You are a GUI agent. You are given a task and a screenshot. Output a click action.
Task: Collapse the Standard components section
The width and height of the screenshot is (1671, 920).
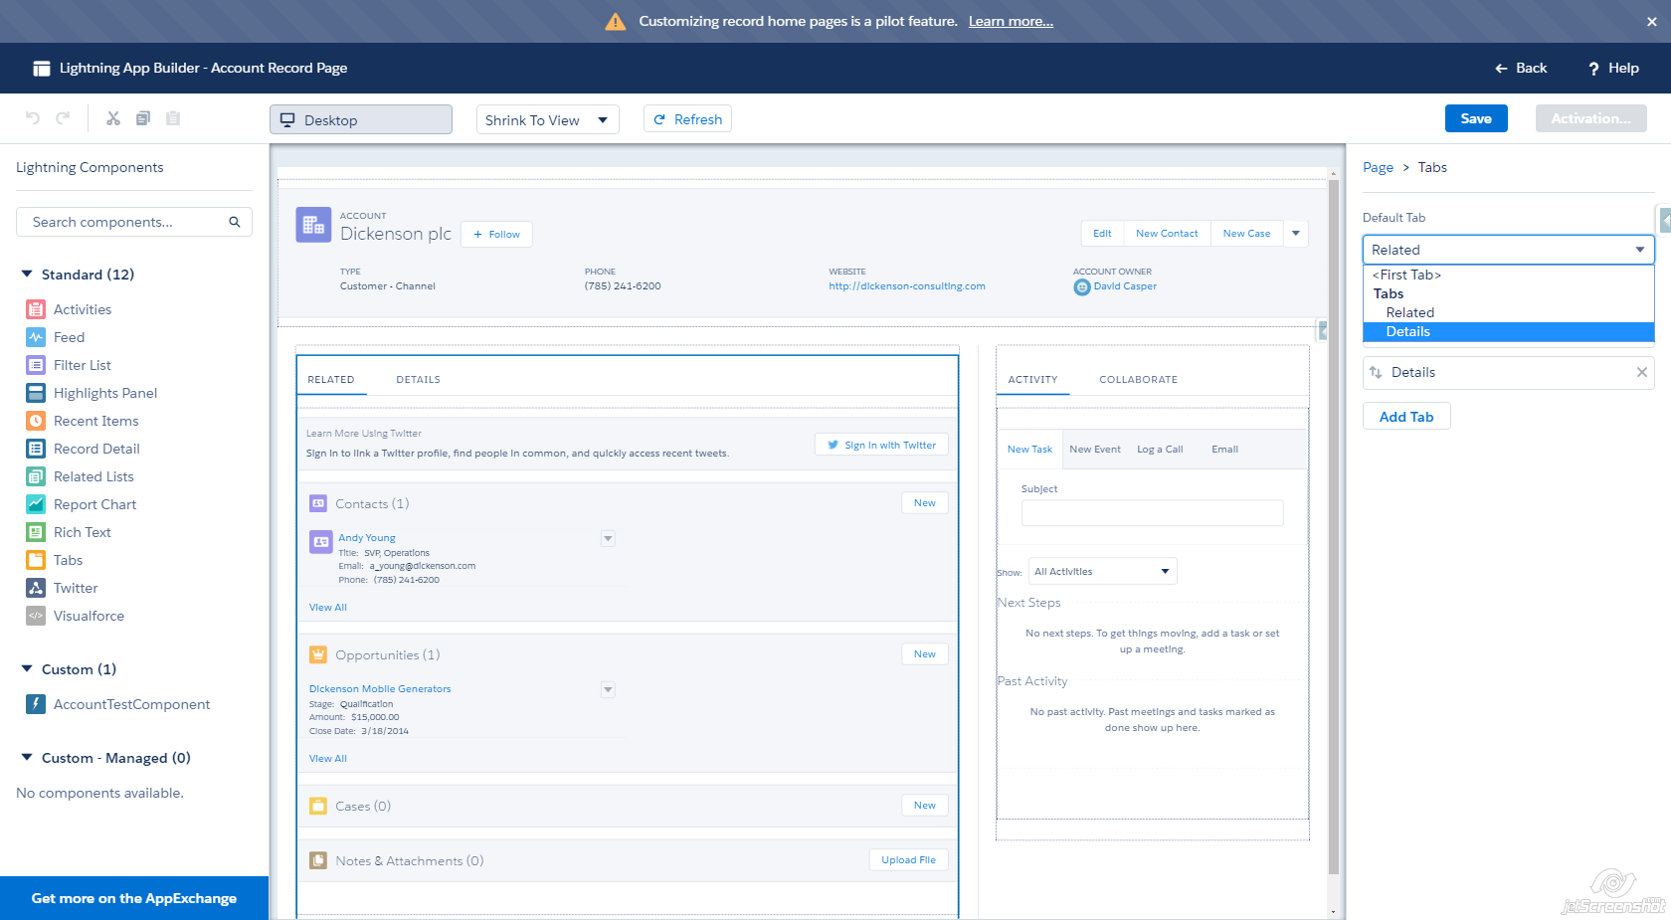point(27,275)
